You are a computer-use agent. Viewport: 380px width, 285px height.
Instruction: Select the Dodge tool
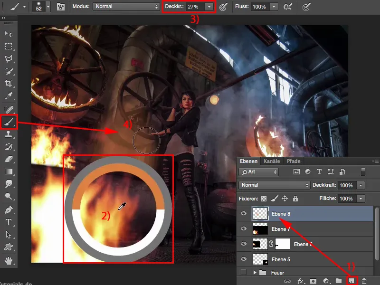point(9,196)
